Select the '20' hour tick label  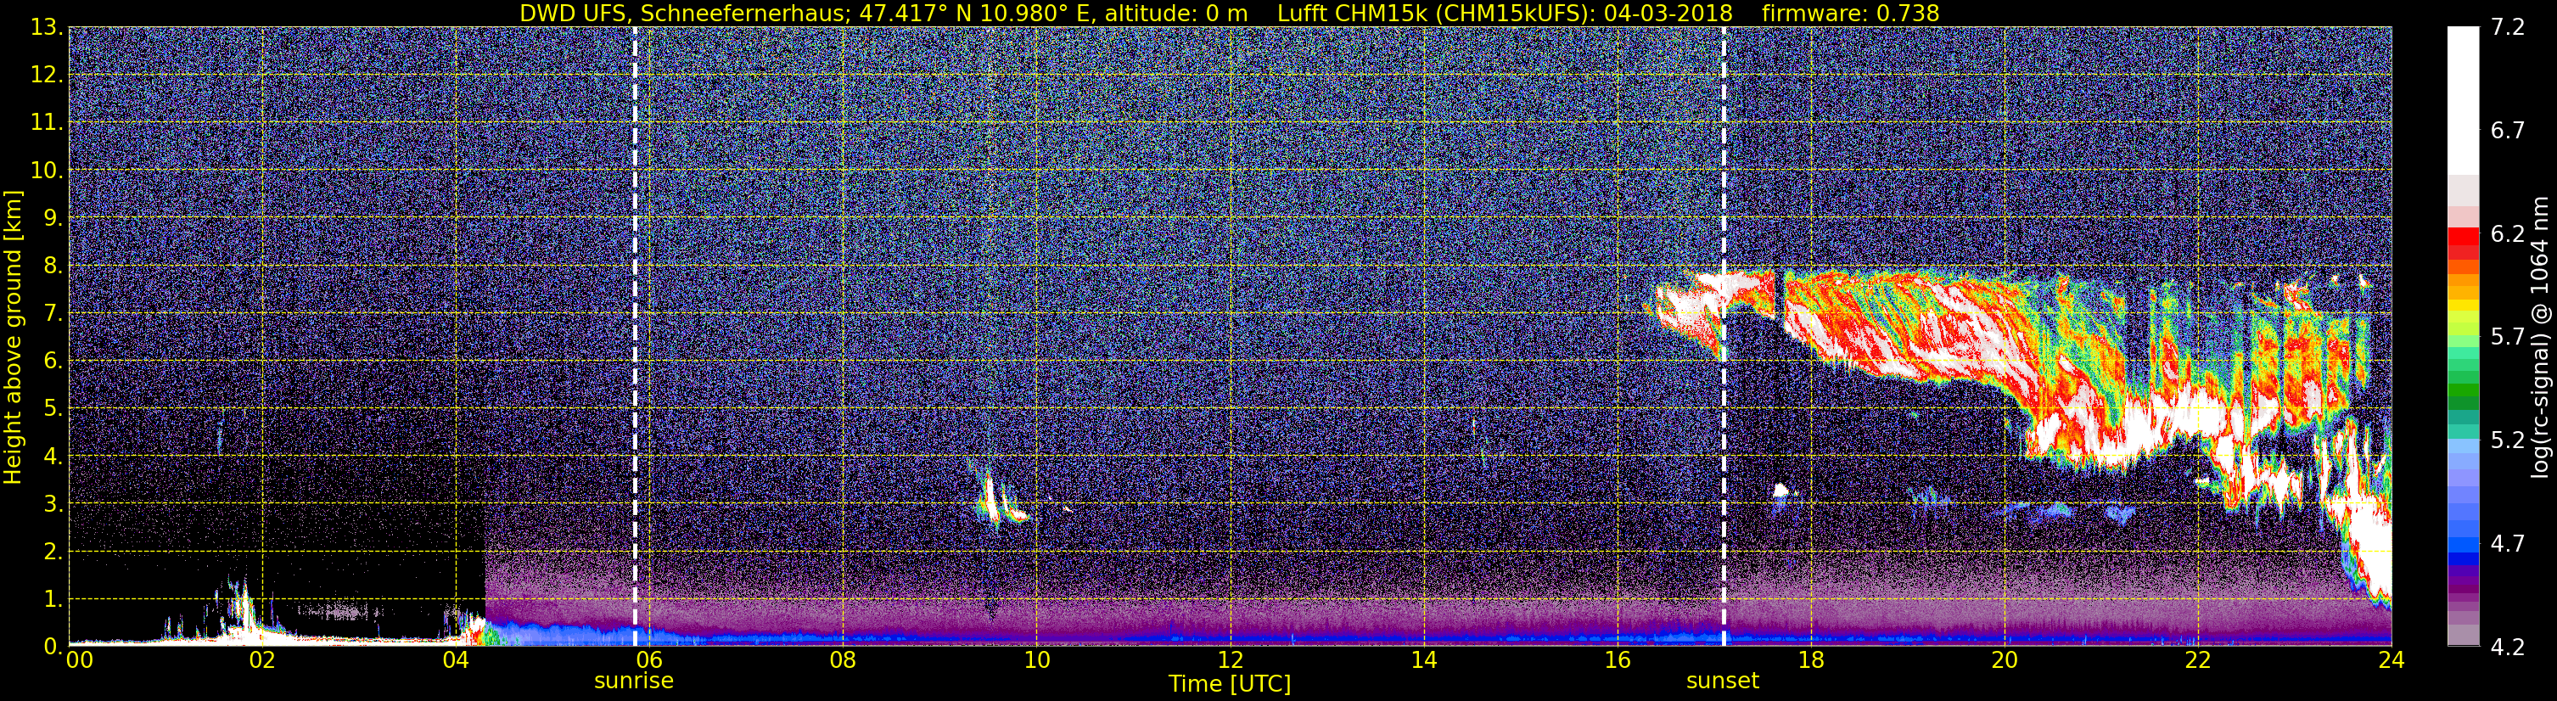[2005, 660]
